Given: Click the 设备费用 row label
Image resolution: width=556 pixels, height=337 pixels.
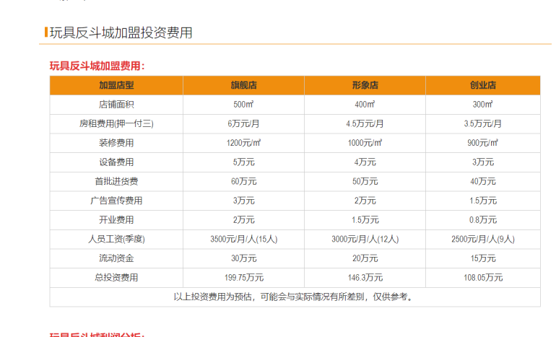Looking at the screenshot, I should click(x=116, y=162).
